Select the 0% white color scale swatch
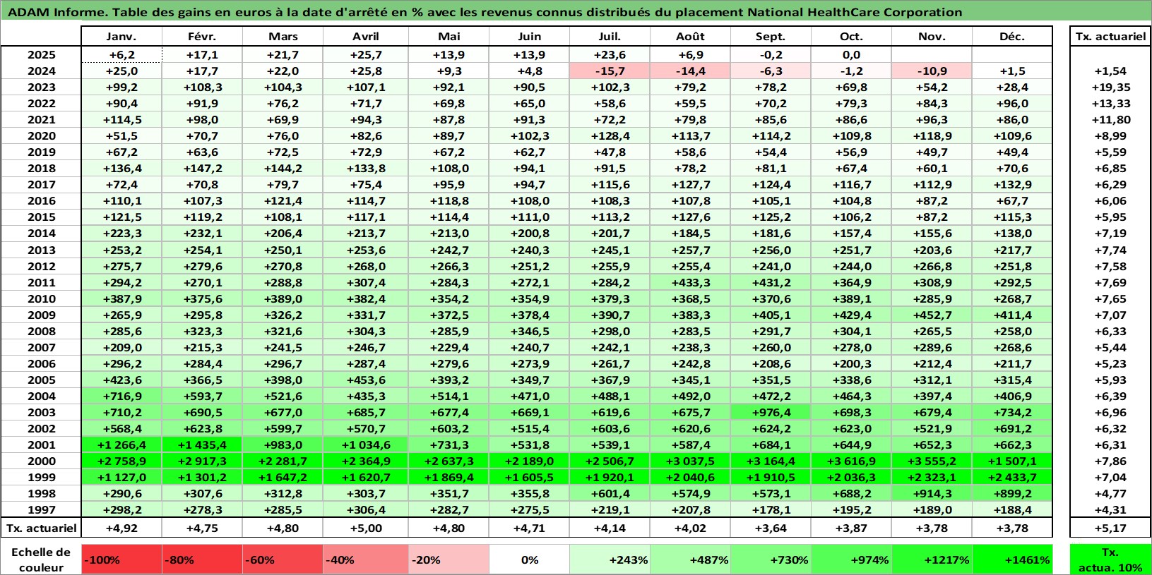Screen dimensions: 1152x575 pos(530,559)
